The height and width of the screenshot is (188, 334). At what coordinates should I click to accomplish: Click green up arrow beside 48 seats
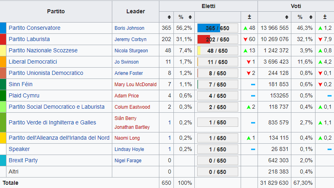pyautogui.click(x=245, y=28)
